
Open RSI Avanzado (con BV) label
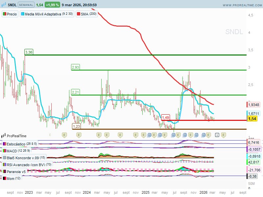[x=27, y=165]
